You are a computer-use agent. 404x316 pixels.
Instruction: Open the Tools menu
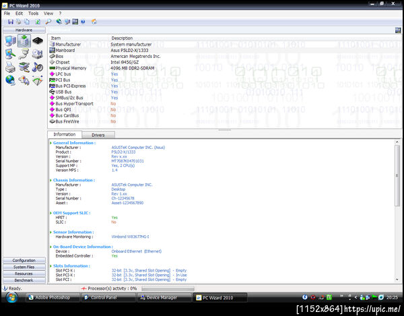pyautogui.click(x=33, y=13)
